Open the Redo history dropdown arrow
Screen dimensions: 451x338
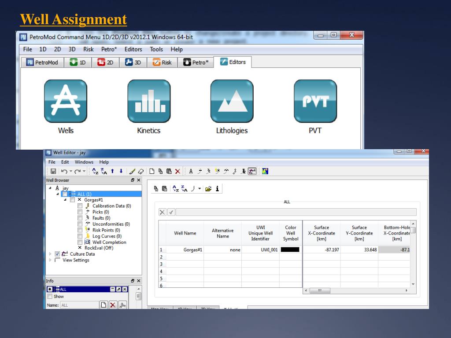click(84, 171)
